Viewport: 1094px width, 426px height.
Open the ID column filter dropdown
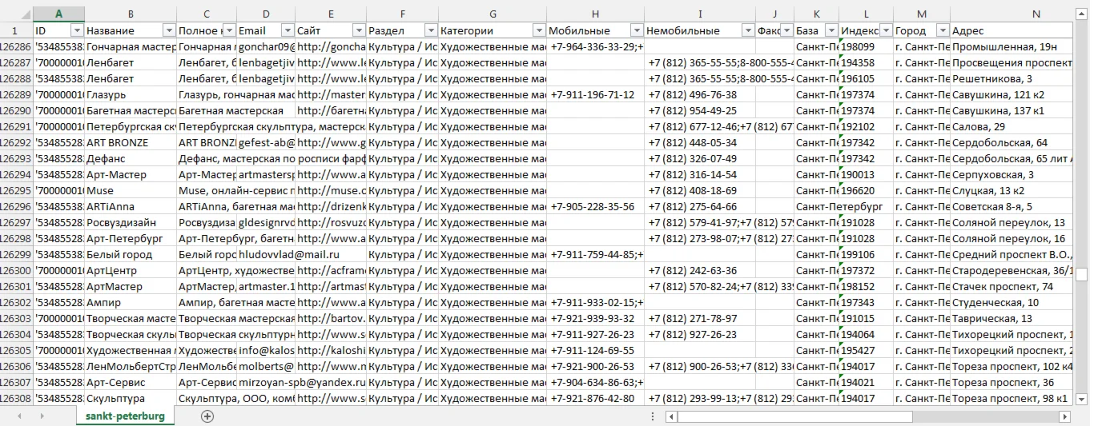pos(77,30)
